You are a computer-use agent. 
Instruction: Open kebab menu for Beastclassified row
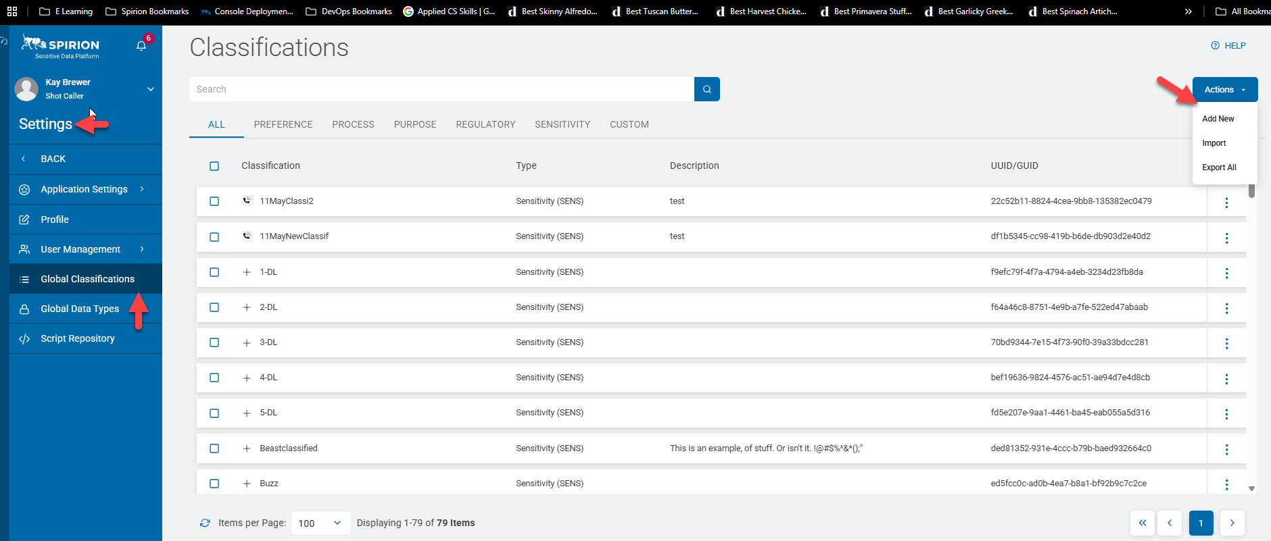(x=1226, y=449)
